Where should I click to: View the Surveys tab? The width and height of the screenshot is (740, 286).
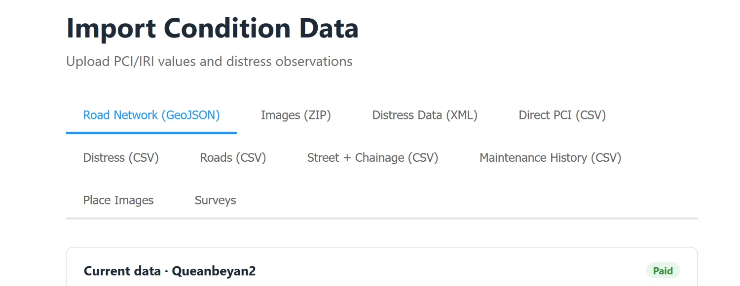[215, 200]
